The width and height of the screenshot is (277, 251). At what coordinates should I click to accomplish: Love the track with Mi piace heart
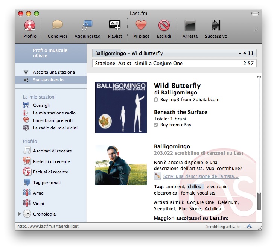tap(141, 25)
